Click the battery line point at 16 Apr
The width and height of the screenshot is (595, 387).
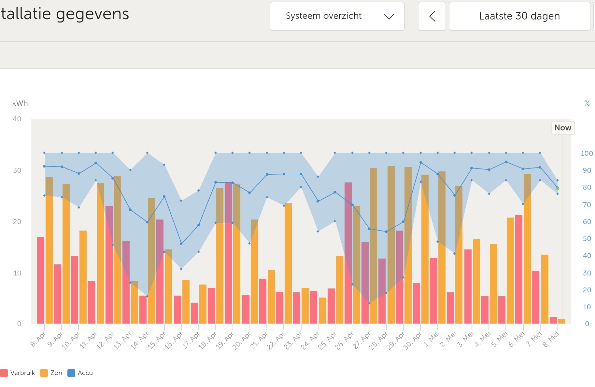pyautogui.click(x=181, y=244)
